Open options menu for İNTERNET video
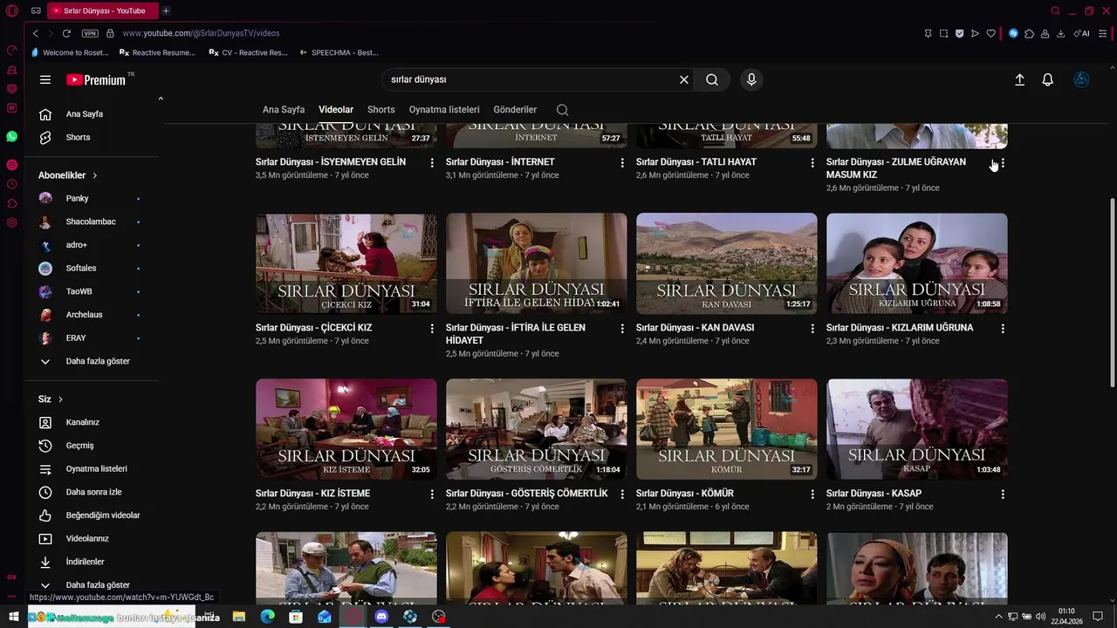 tap(622, 163)
